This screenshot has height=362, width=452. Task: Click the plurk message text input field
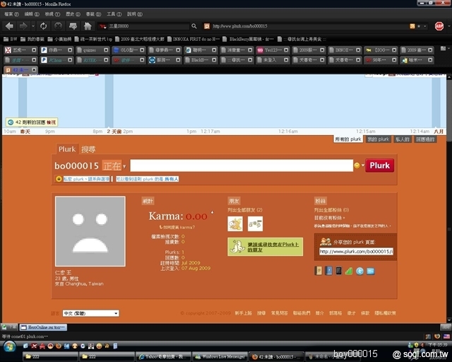click(240, 165)
